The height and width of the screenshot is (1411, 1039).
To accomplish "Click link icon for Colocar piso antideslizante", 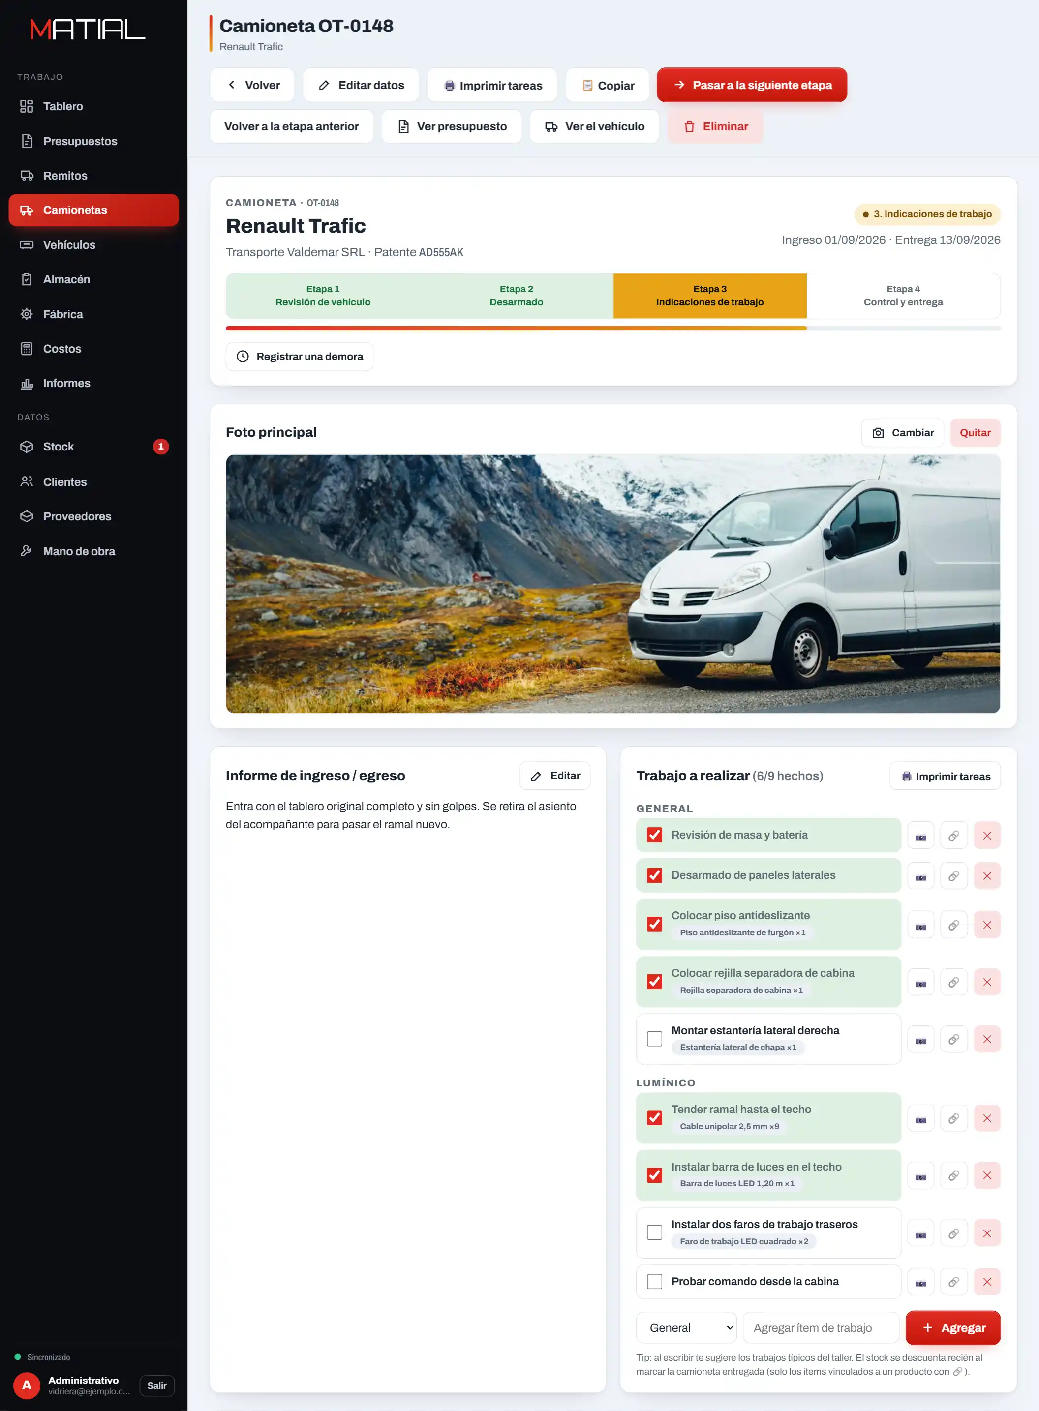I will point(953,925).
